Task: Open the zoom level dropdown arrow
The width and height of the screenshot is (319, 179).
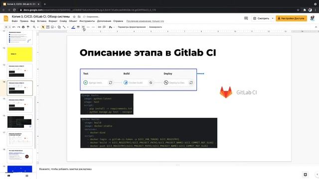Action: pyautogui.click(x=38, y=27)
